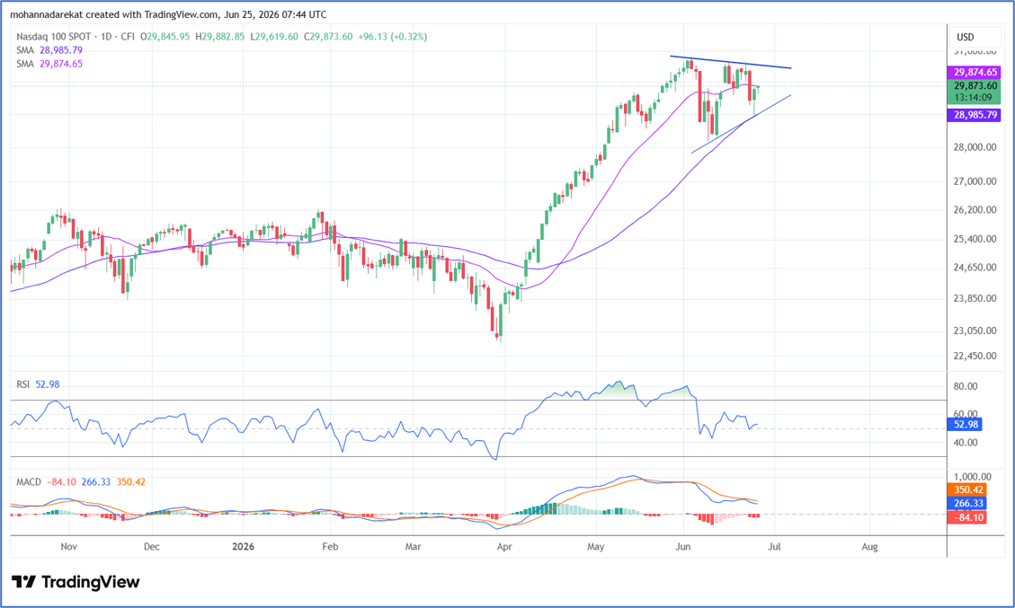Screen dimensions: 1015x608
Task: Click the 25,400.00 price axis label
Action: coord(975,239)
